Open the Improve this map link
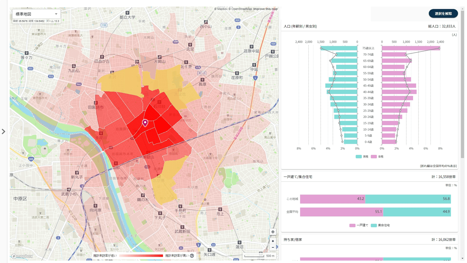 tap(265, 9)
